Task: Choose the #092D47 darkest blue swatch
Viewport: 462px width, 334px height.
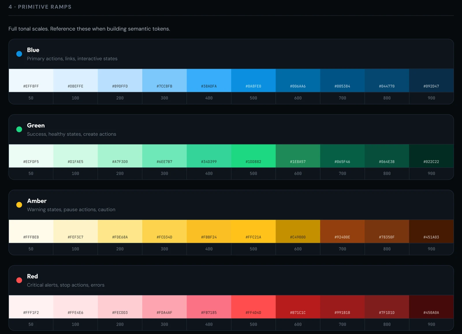Action: [x=431, y=81]
